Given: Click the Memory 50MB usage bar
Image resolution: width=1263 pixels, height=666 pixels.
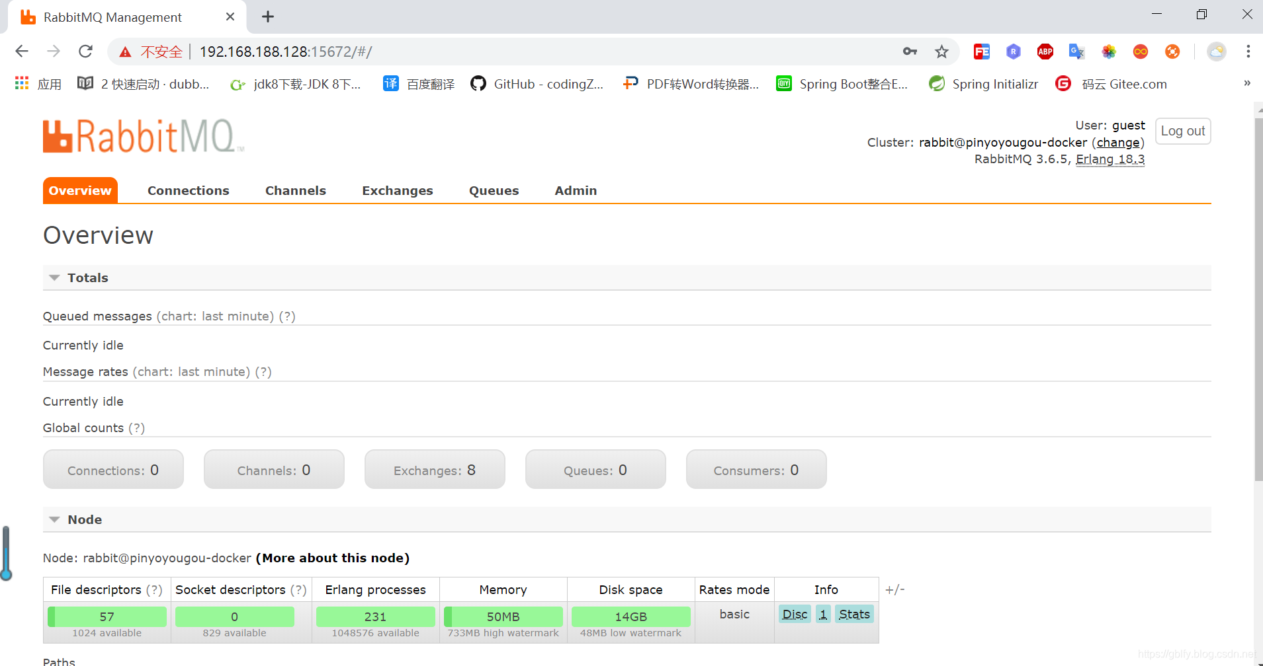Looking at the screenshot, I should click(503, 616).
